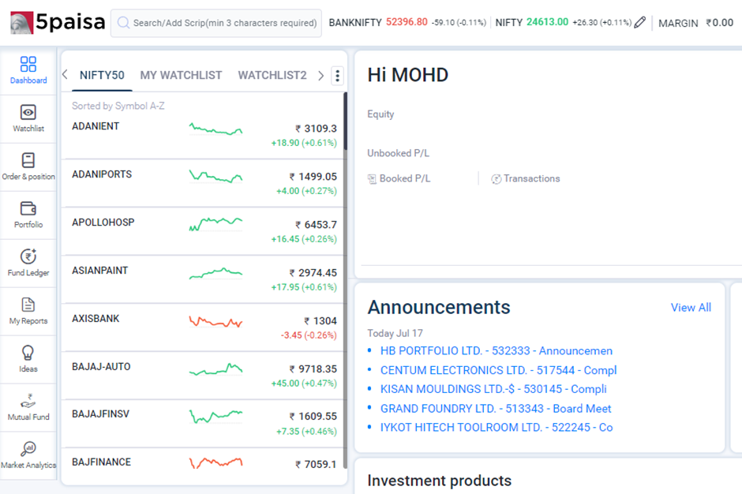Switch to the NIFTY50 tab
The width and height of the screenshot is (742, 494).
(x=102, y=75)
